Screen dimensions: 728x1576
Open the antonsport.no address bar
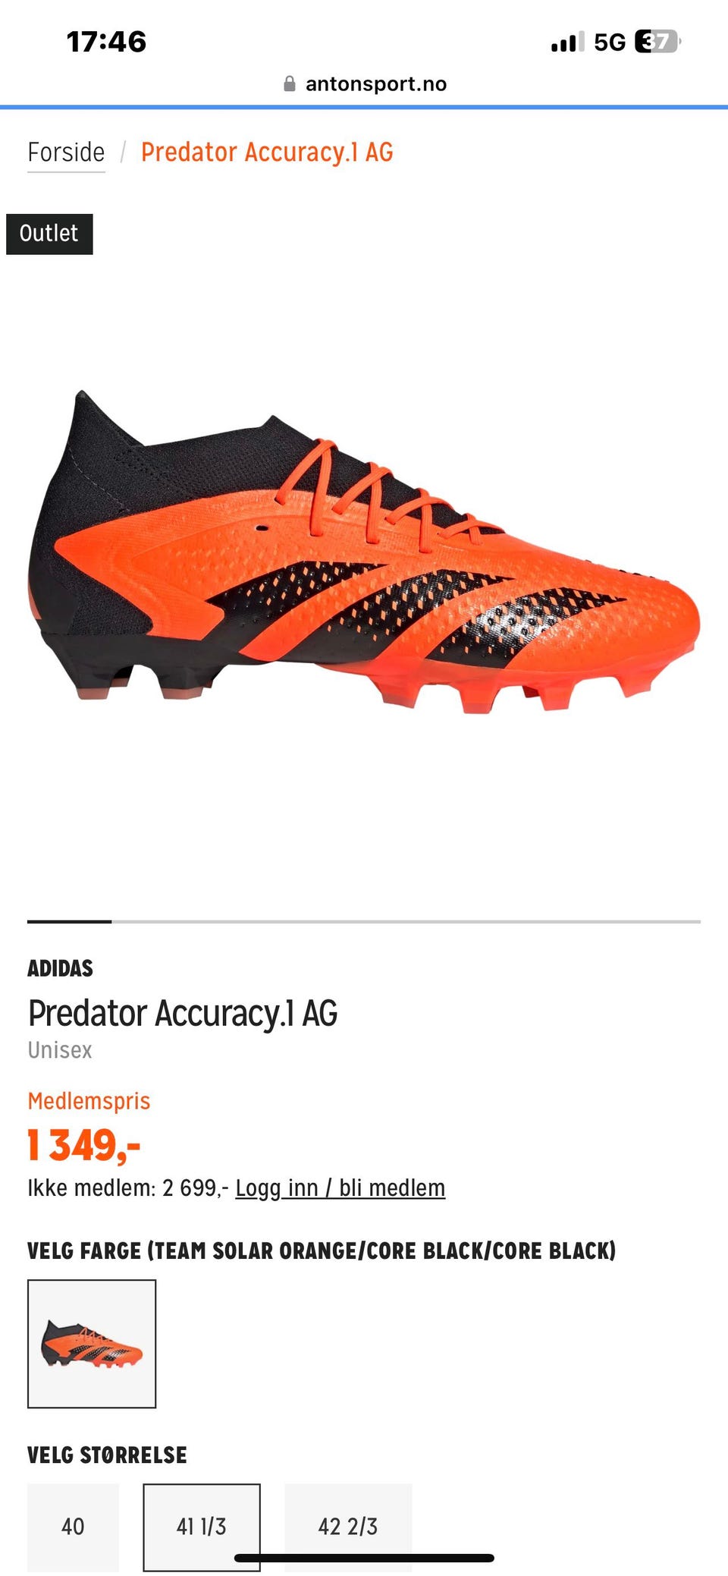(x=365, y=83)
